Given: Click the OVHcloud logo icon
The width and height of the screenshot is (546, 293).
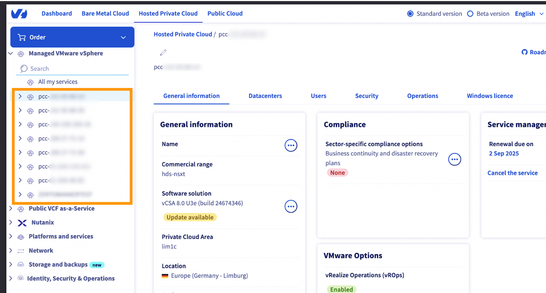Looking at the screenshot, I should point(19,13).
